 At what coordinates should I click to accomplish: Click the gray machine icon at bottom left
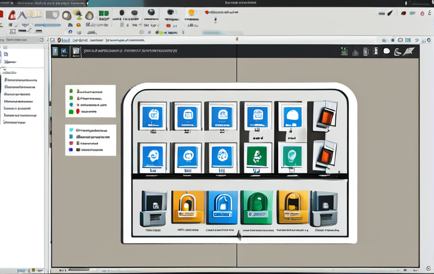pos(154,209)
